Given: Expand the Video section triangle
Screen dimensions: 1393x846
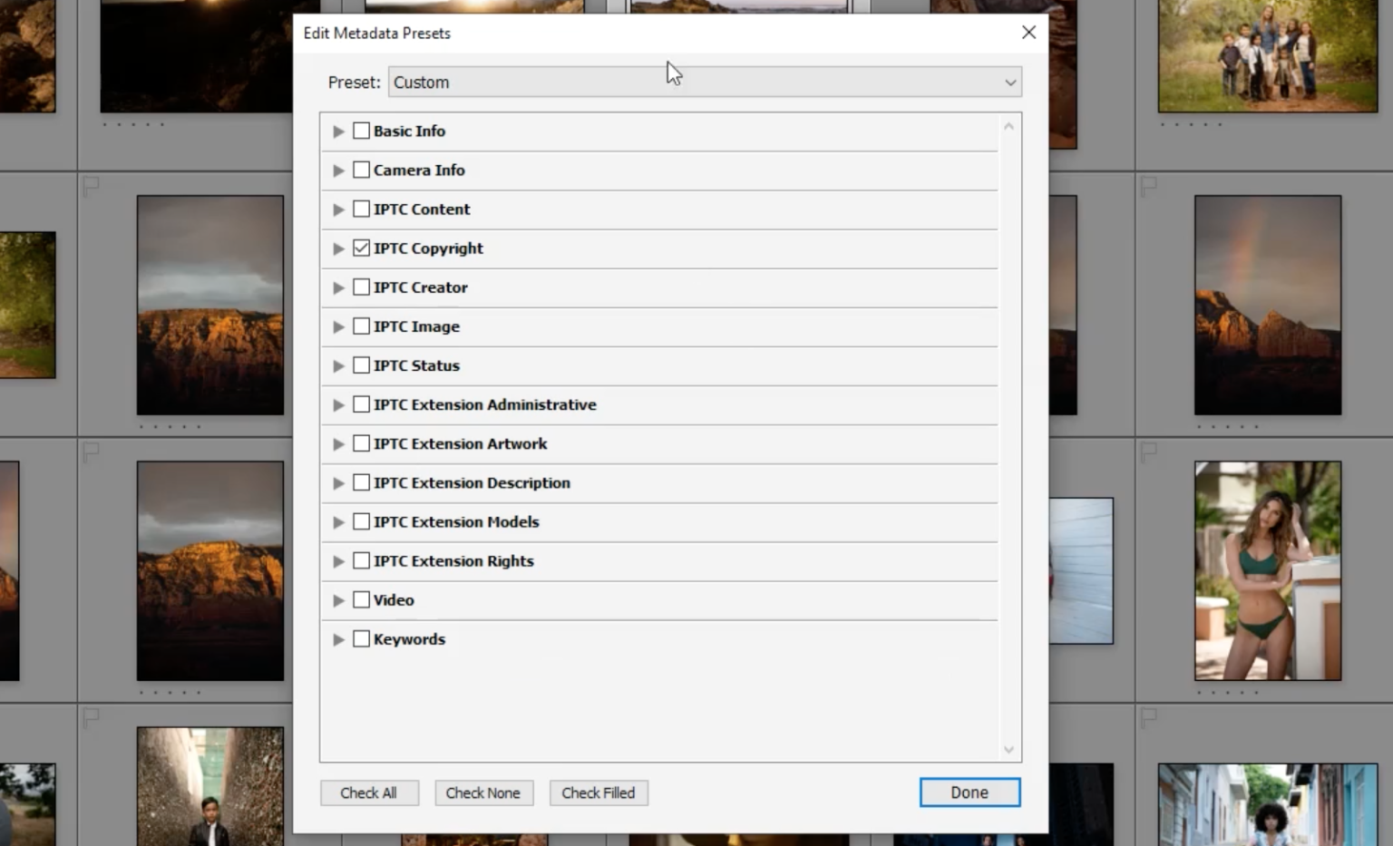Looking at the screenshot, I should coord(338,599).
